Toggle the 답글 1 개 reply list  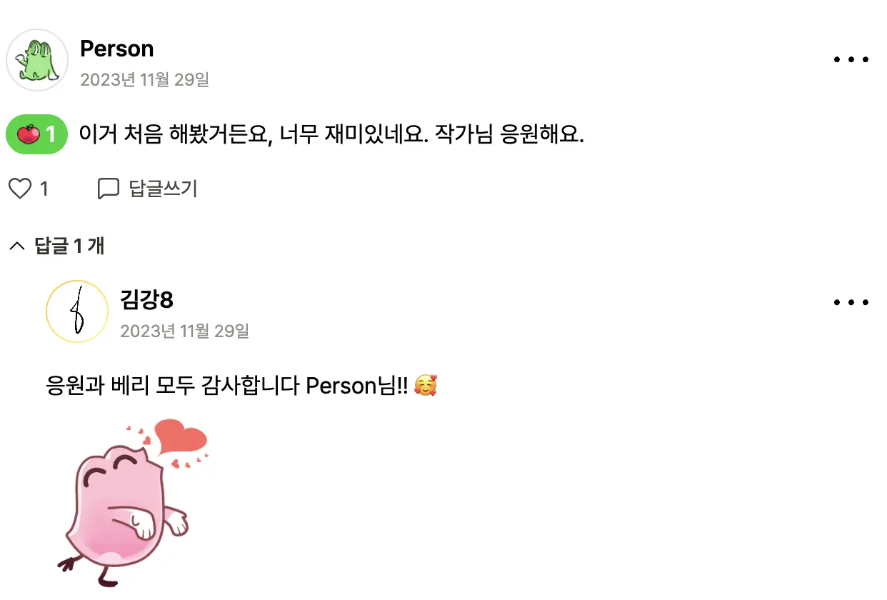click(57, 246)
